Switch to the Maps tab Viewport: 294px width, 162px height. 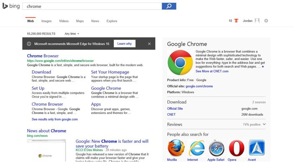point(80,21)
